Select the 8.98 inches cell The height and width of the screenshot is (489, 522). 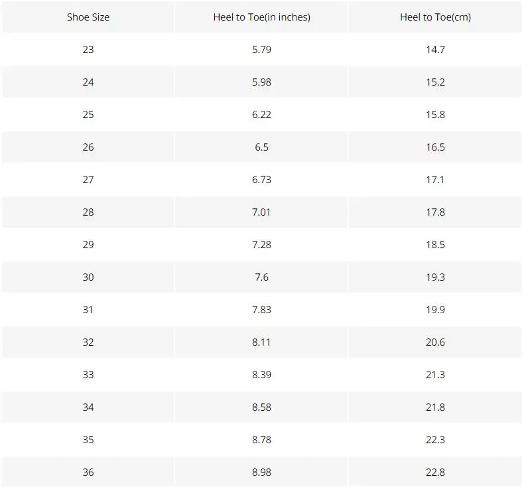[x=261, y=472]
